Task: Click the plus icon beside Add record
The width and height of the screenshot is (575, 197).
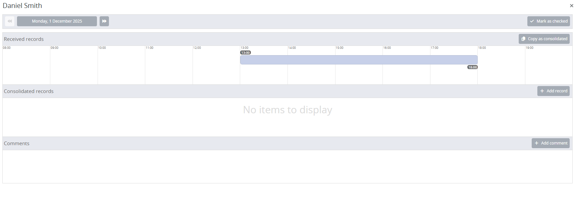Action: point(542,91)
